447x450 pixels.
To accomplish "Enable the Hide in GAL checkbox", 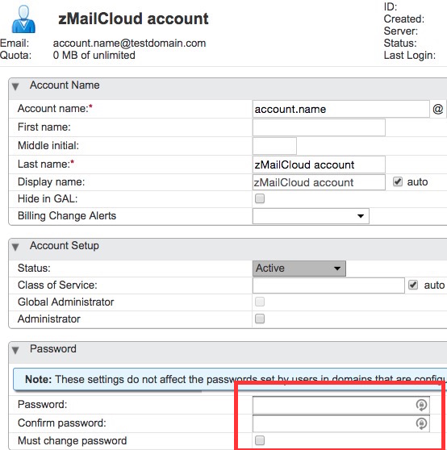I will click(260, 198).
